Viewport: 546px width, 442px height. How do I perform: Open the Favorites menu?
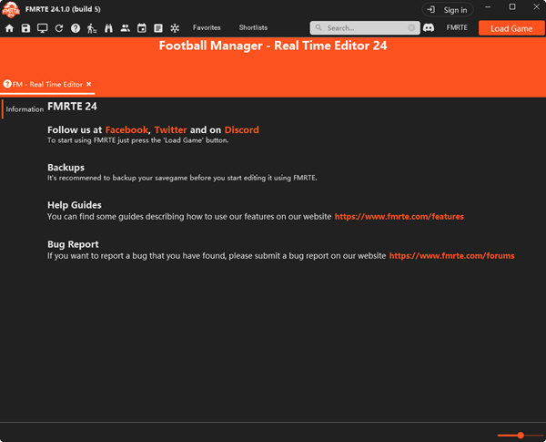click(x=207, y=28)
